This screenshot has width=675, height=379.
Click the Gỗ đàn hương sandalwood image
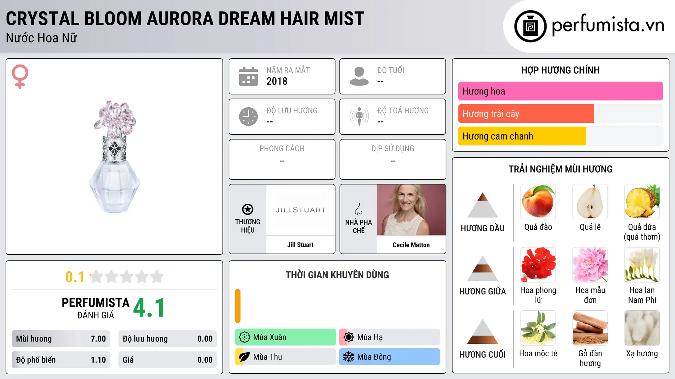pos(590,328)
